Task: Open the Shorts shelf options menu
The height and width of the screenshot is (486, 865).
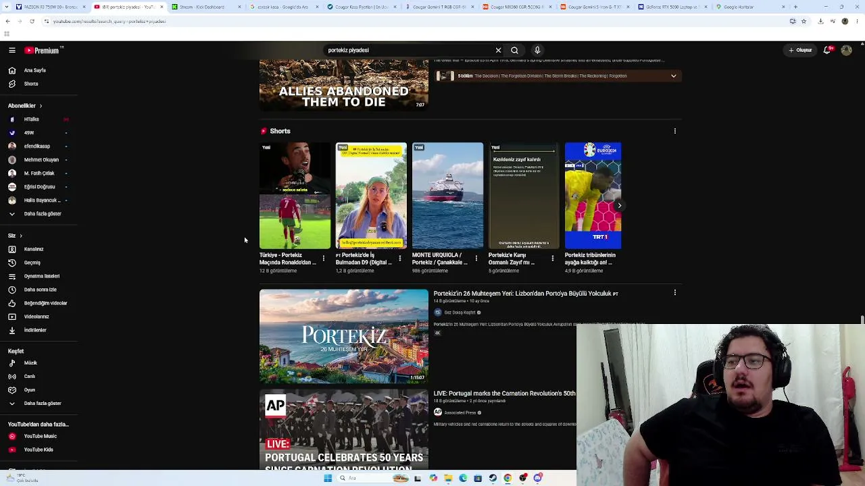Action: (674, 131)
